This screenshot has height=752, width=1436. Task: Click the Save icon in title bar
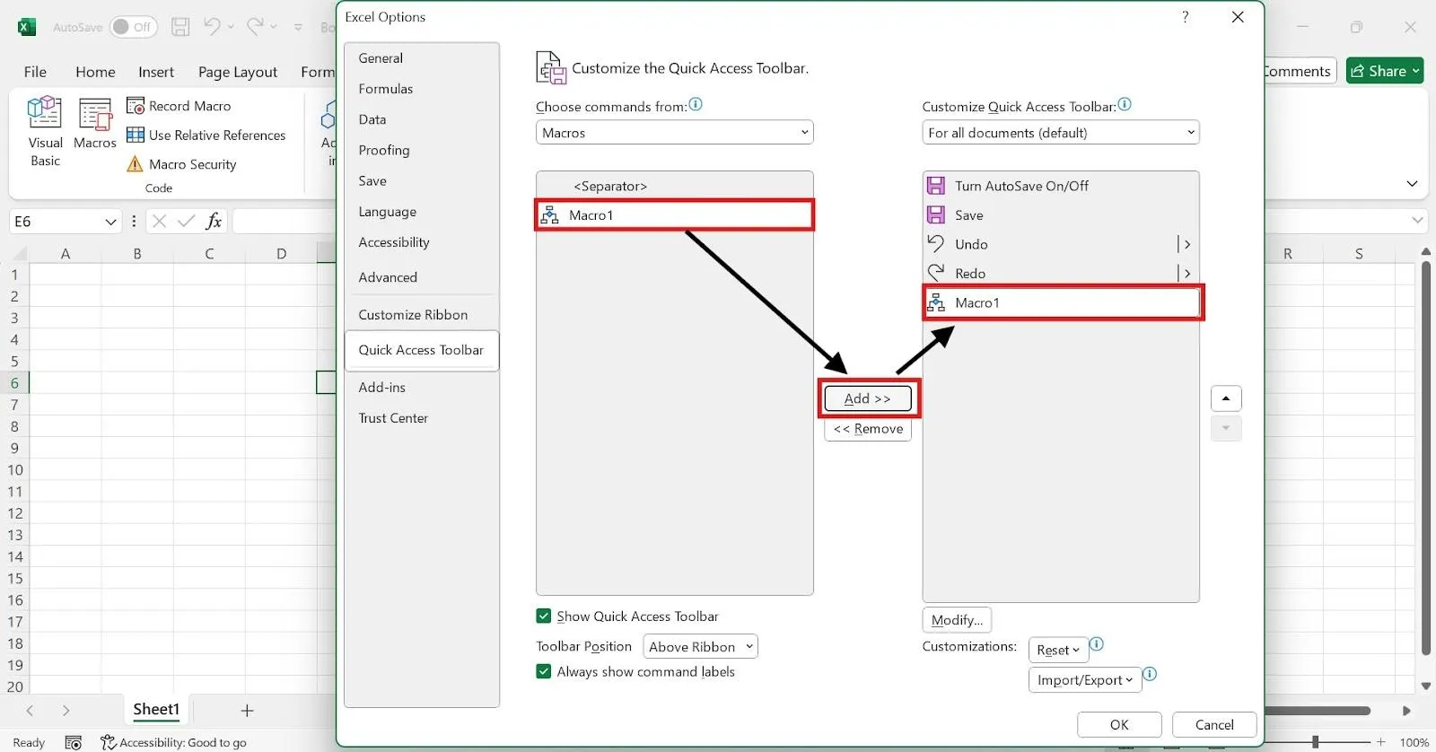(x=180, y=27)
